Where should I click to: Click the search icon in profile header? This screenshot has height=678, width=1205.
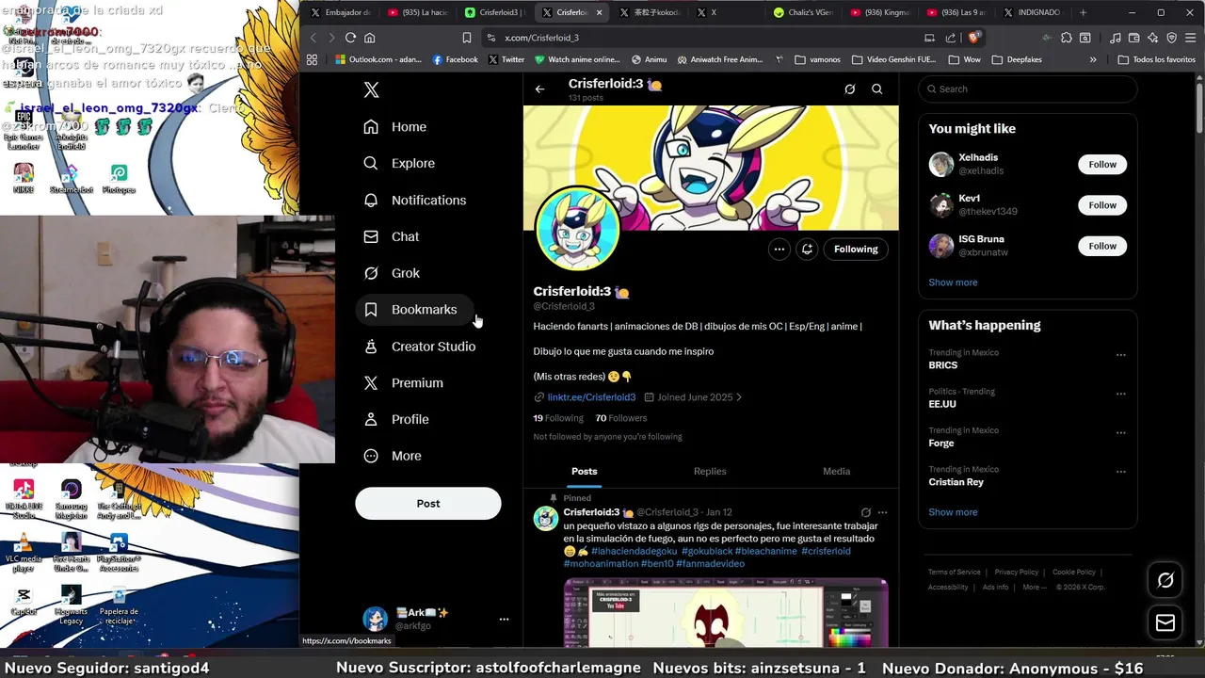876,89
